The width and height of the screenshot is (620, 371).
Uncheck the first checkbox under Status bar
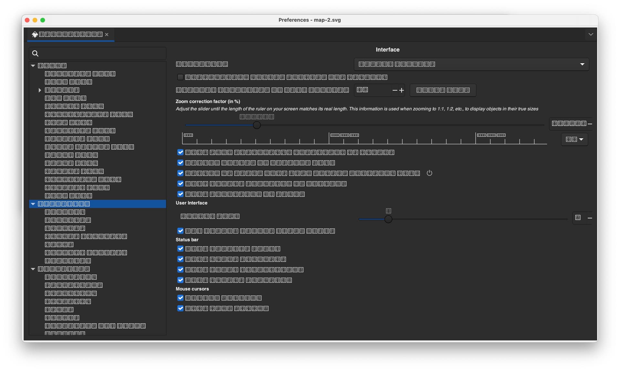point(180,249)
